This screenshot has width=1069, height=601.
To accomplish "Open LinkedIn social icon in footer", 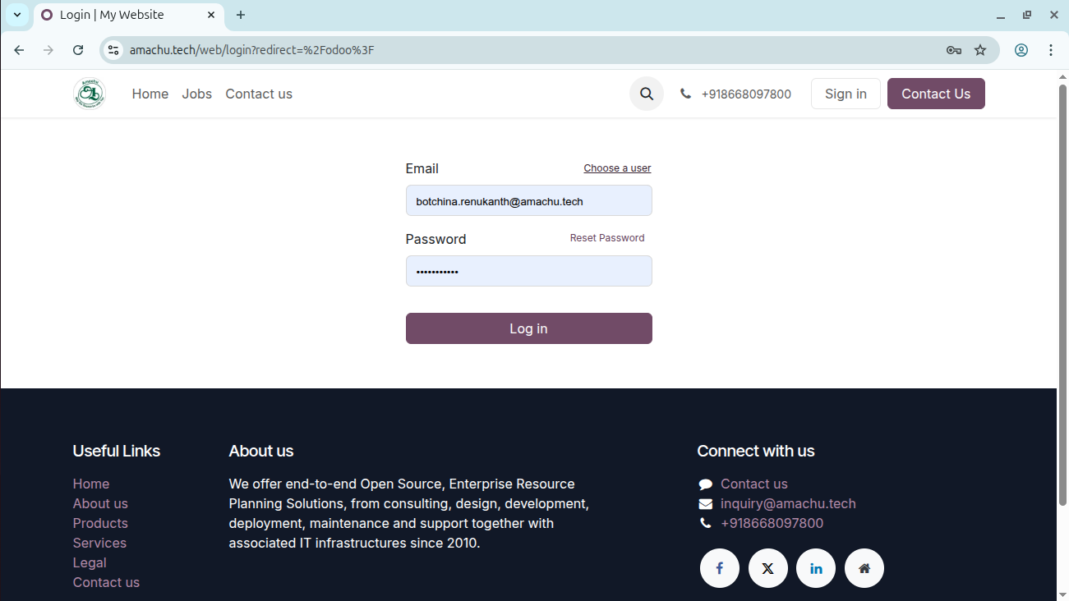I will coord(816,568).
